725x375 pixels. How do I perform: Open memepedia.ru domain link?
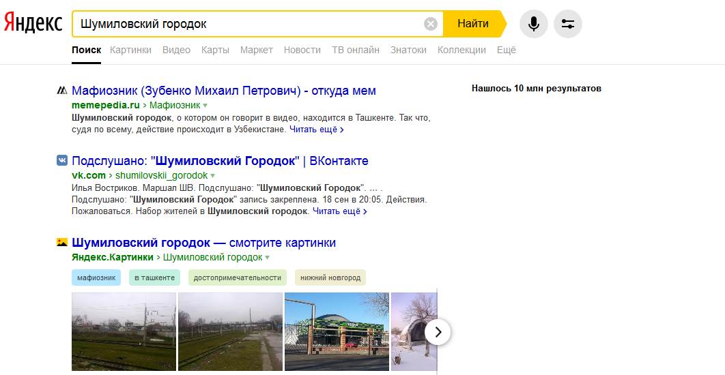tap(105, 105)
